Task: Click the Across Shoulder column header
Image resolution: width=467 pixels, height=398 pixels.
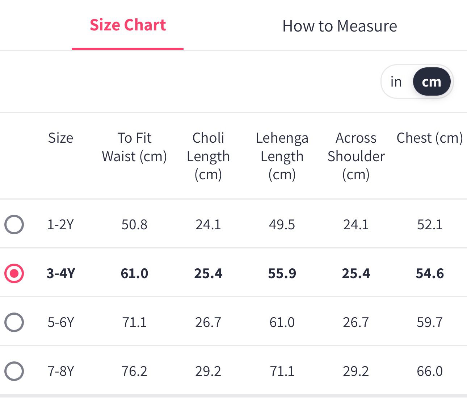Action: click(x=356, y=156)
